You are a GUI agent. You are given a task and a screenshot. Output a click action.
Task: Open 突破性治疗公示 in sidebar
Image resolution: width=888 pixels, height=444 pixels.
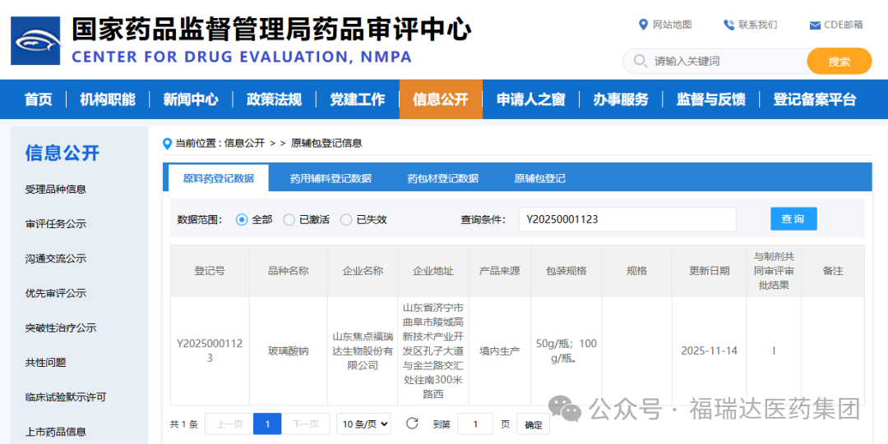pos(61,328)
